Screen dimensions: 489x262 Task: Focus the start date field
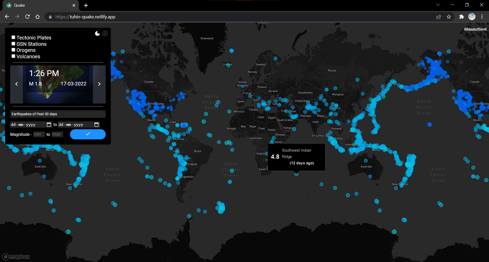tap(31, 124)
